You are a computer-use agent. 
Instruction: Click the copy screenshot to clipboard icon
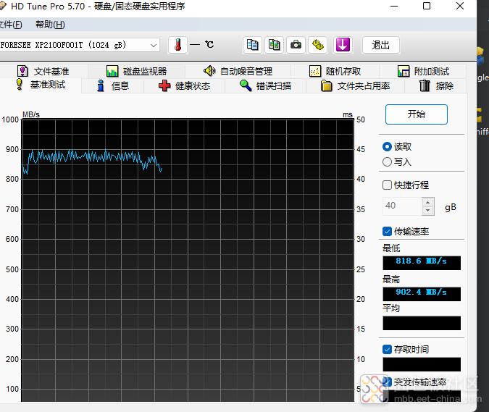click(274, 45)
